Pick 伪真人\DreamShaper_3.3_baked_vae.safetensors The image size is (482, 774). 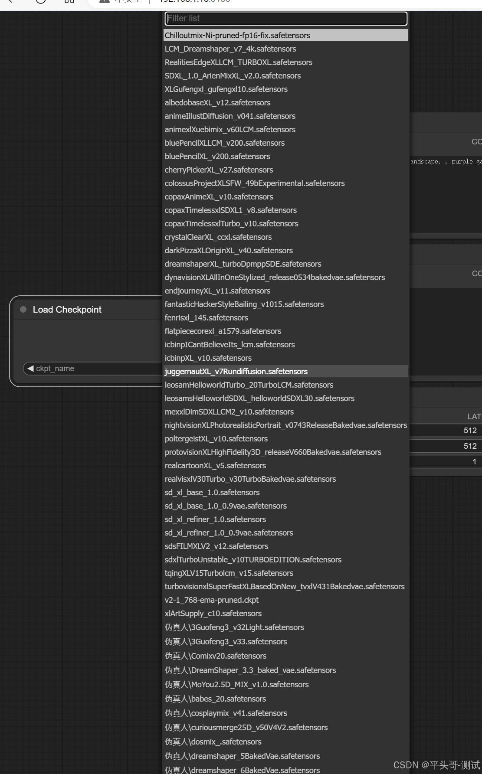[x=286, y=670]
